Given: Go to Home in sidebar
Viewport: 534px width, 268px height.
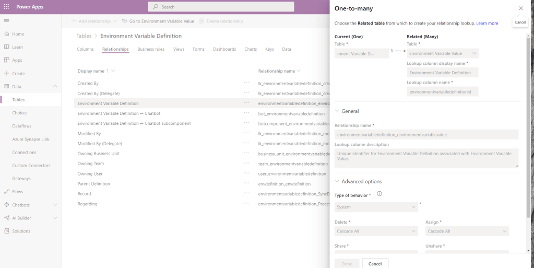Looking at the screenshot, I should point(18,34).
